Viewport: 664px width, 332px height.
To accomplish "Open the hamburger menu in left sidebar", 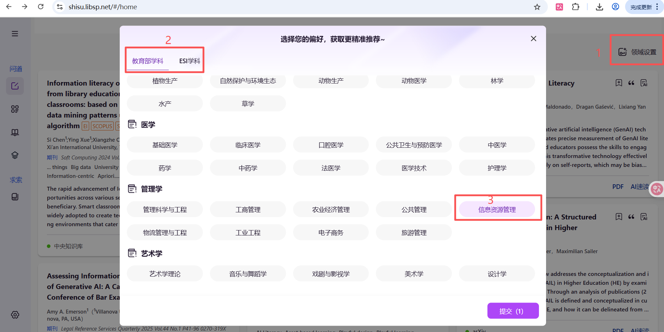I will [x=15, y=34].
